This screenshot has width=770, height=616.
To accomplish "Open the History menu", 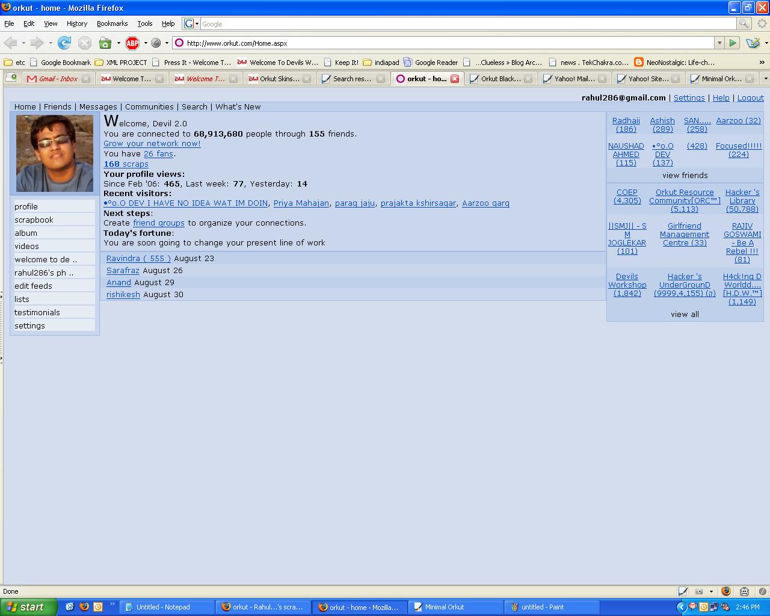I will 76,23.
